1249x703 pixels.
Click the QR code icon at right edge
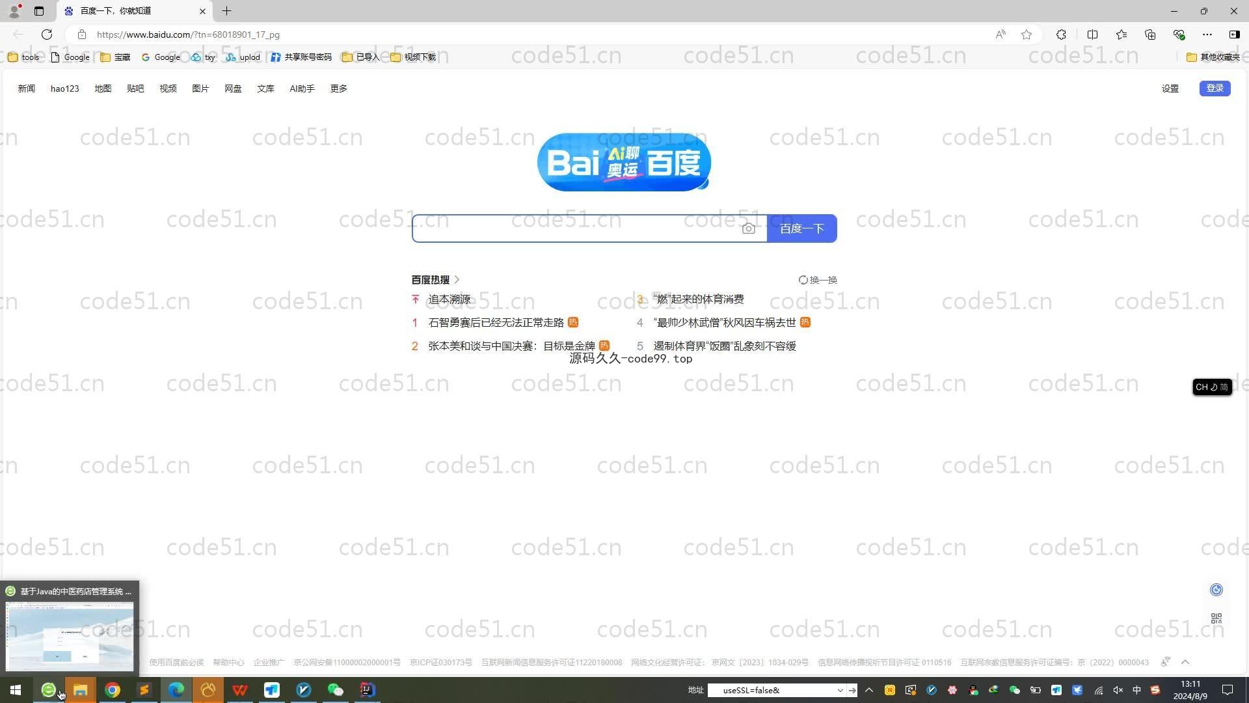pyautogui.click(x=1216, y=618)
